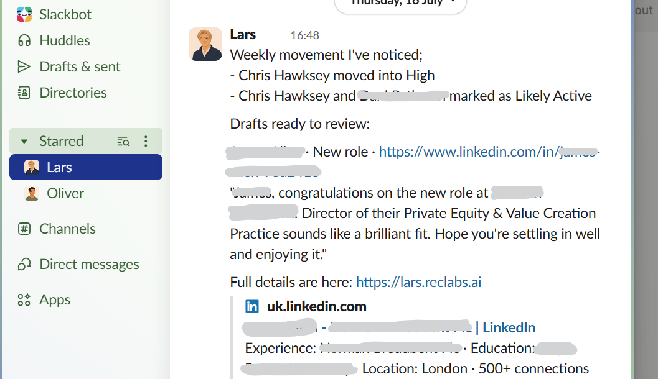Screen dimensions: 658x379
Task: Click the Directories label
Action: point(73,93)
